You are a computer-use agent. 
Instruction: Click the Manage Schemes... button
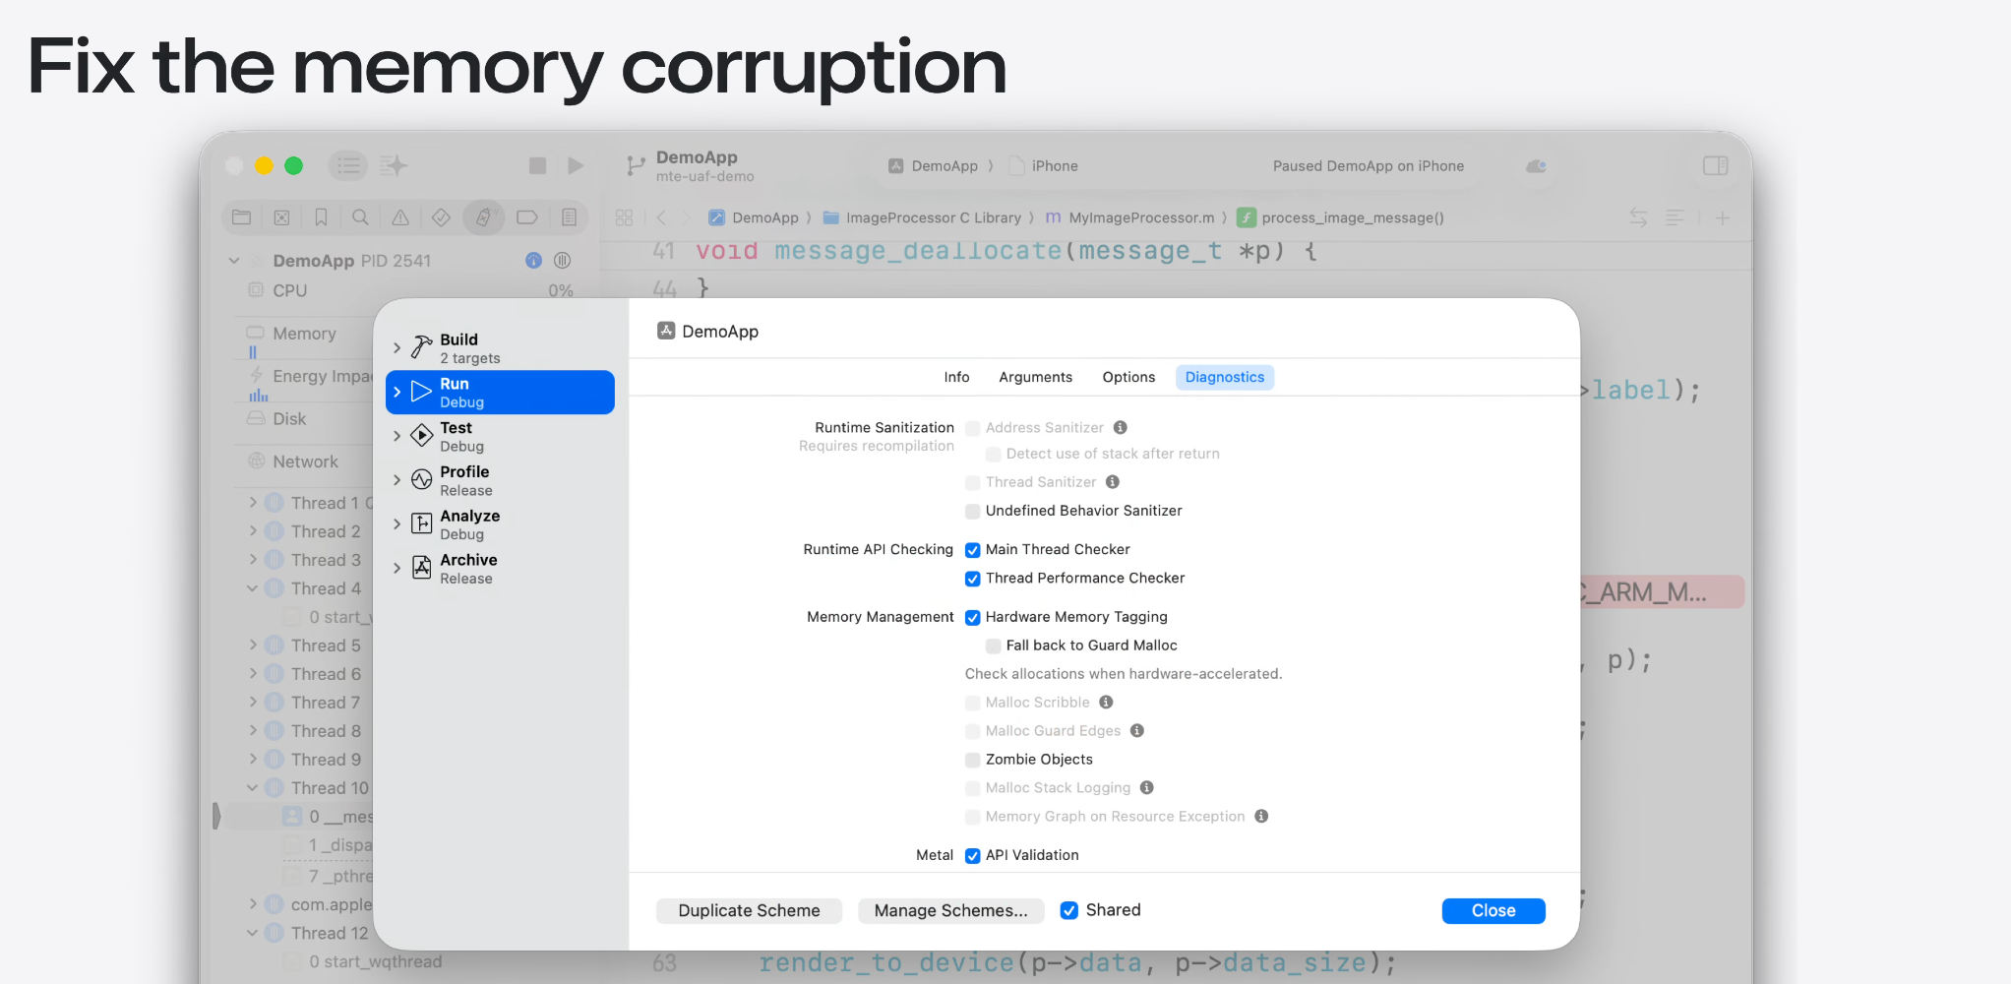(x=950, y=911)
